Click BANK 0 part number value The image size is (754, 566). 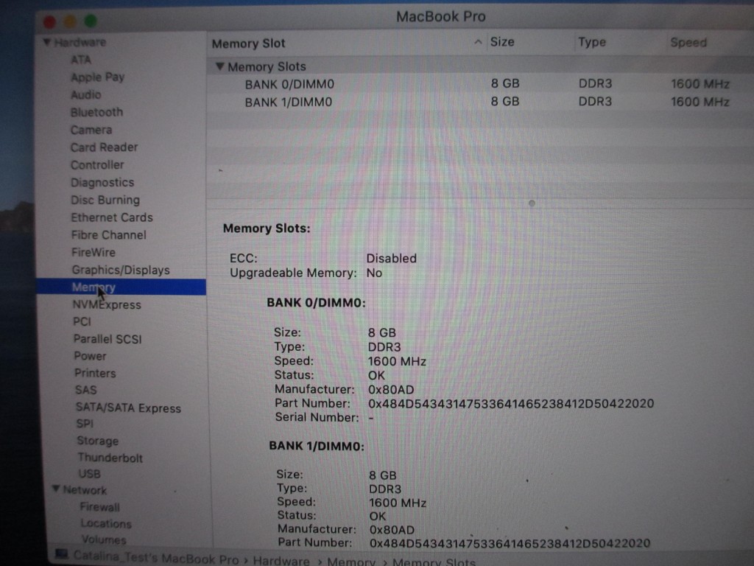click(511, 403)
